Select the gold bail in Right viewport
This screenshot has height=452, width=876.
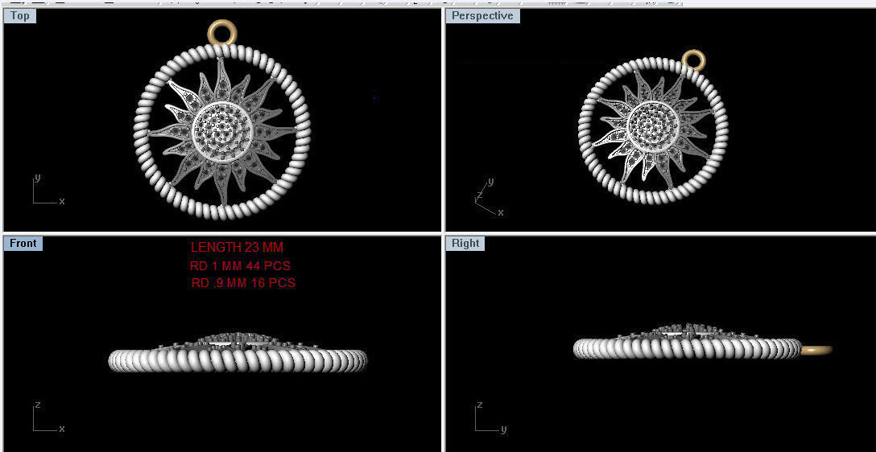click(x=816, y=350)
